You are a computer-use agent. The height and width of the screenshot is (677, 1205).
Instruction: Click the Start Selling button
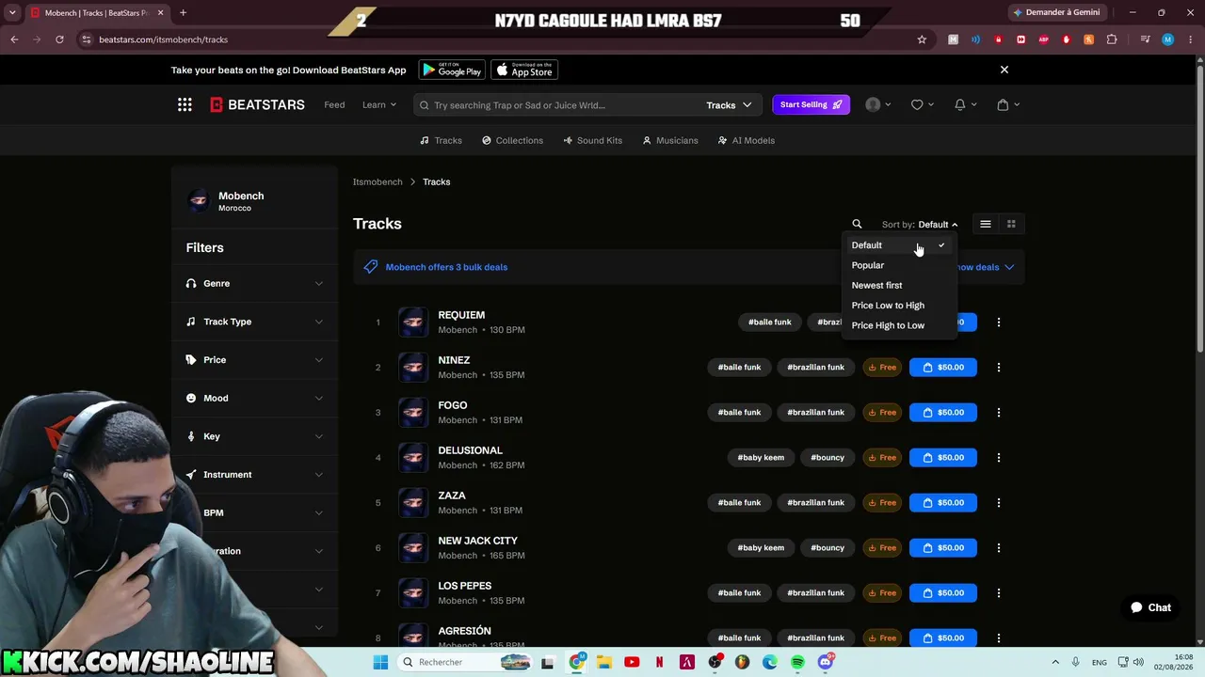pos(811,104)
